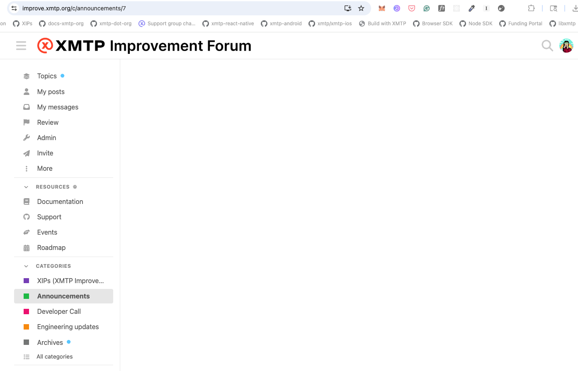View All categories list
The image size is (578, 371).
pos(54,357)
